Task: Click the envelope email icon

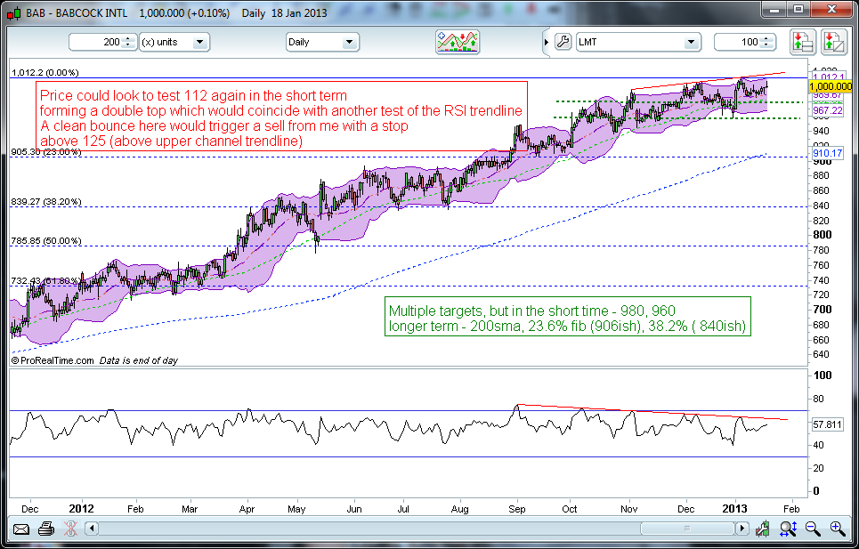Action: point(20,529)
